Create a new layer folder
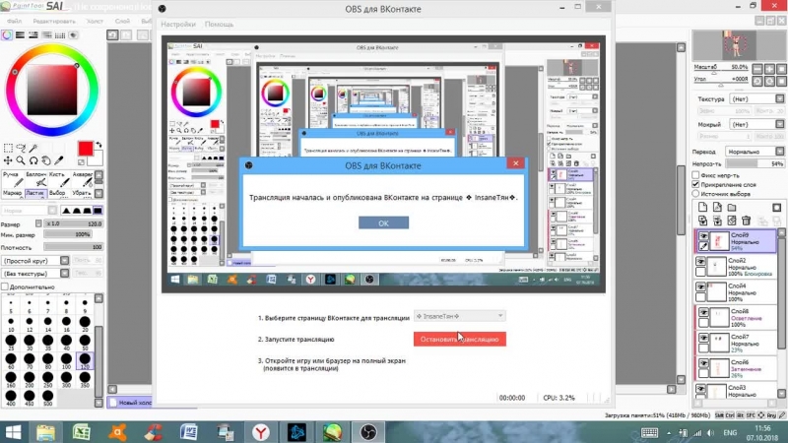788x443 pixels. pos(732,208)
